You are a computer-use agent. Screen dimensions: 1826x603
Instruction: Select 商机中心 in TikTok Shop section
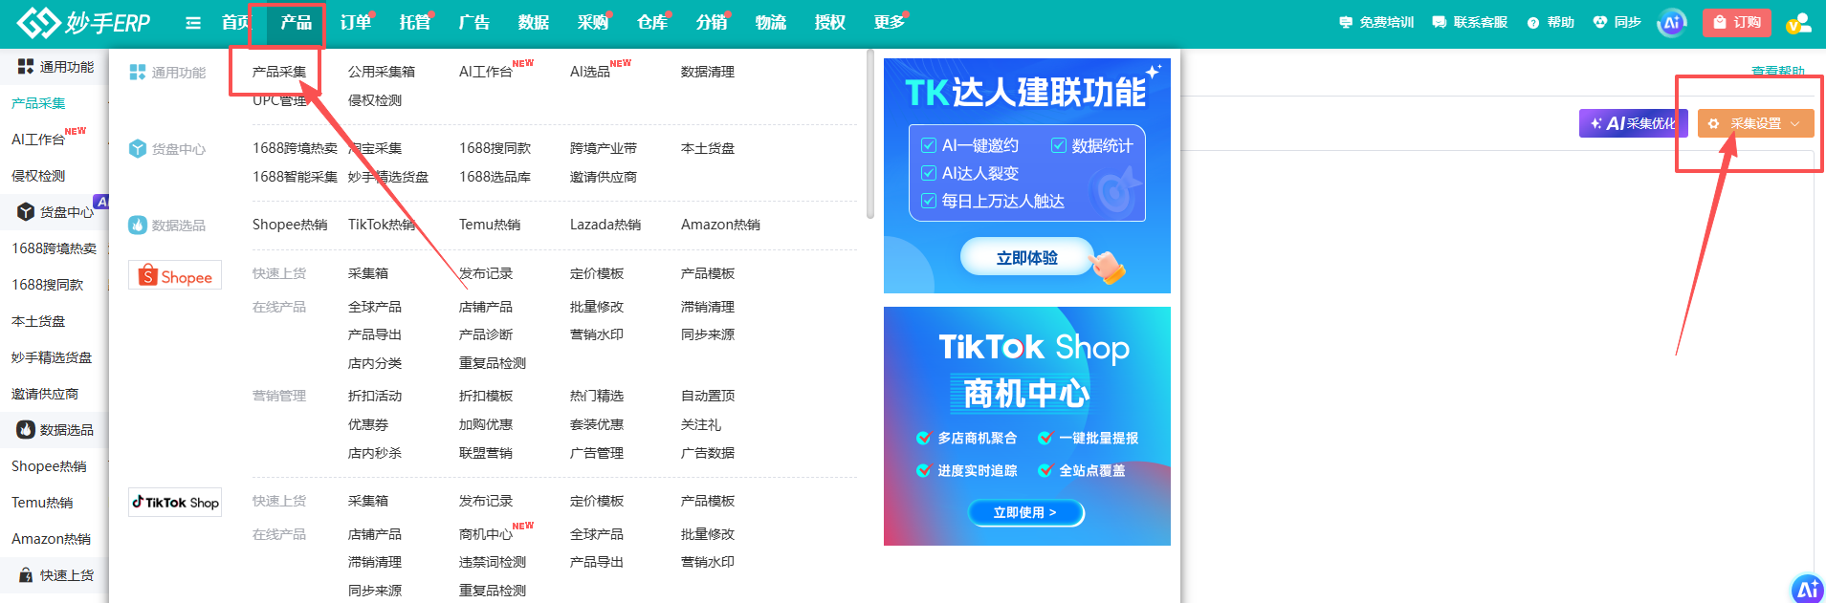486,534
